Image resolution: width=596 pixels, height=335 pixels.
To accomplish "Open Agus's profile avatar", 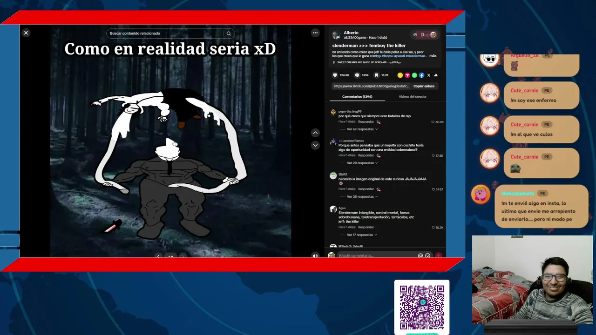I will [333, 209].
